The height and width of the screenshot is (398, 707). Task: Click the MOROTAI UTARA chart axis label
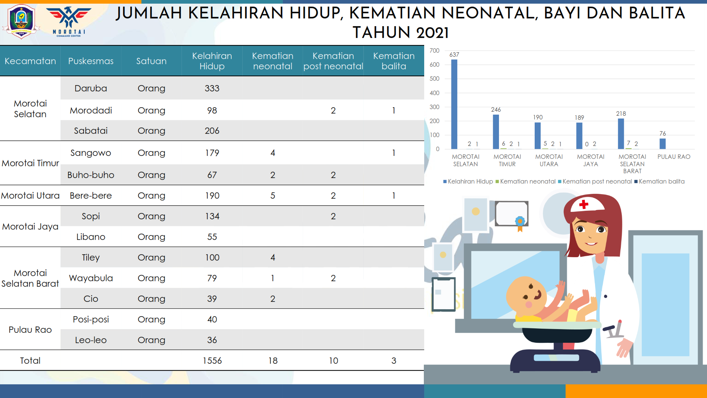tap(549, 160)
